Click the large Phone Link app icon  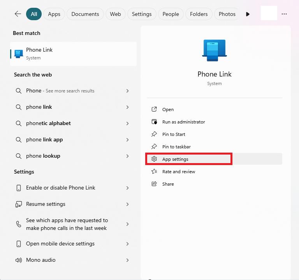[215, 50]
